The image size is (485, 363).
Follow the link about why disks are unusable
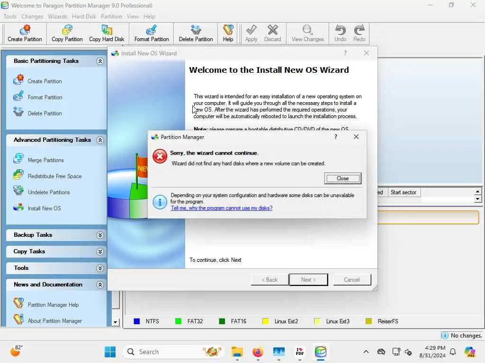222,208
